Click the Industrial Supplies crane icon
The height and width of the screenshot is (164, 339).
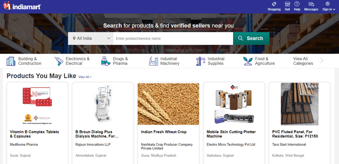[200, 61]
